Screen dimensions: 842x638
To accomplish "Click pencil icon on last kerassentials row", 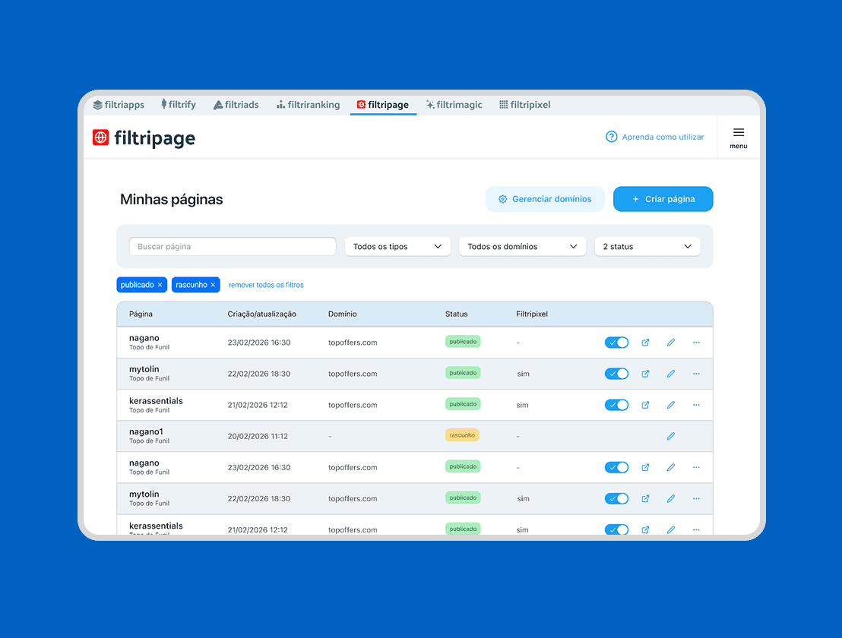I will point(671,529).
